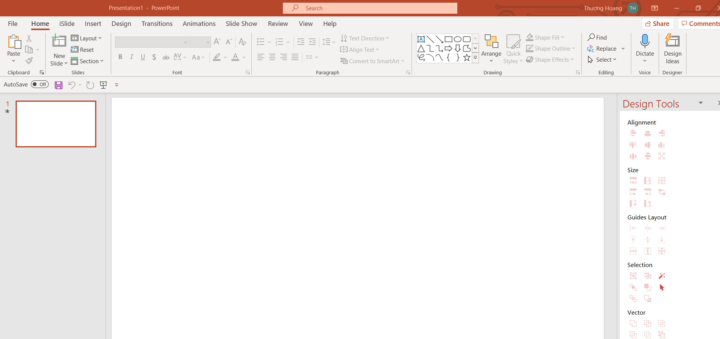This screenshot has height=339, width=720.
Task: Open the font name combo box
Action: [x=152, y=42]
